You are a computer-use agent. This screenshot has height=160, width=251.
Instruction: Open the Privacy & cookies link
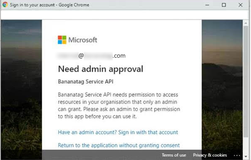point(210,155)
